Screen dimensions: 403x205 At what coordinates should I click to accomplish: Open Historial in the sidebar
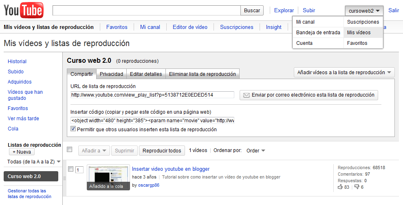(17, 62)
